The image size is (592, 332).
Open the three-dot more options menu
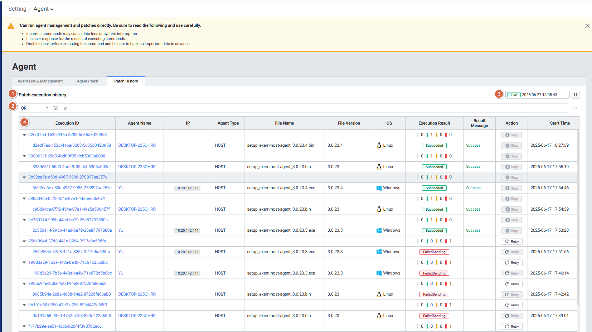point(574,108)
